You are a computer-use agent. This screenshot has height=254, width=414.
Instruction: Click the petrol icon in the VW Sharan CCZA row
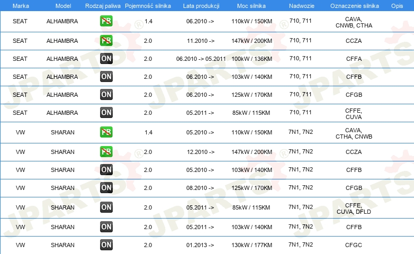coord(106,151)
